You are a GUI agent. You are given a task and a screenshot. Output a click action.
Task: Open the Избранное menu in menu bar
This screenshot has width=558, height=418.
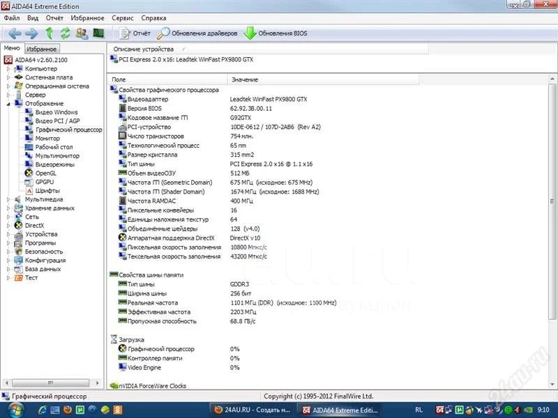click(x=88, y=18)
